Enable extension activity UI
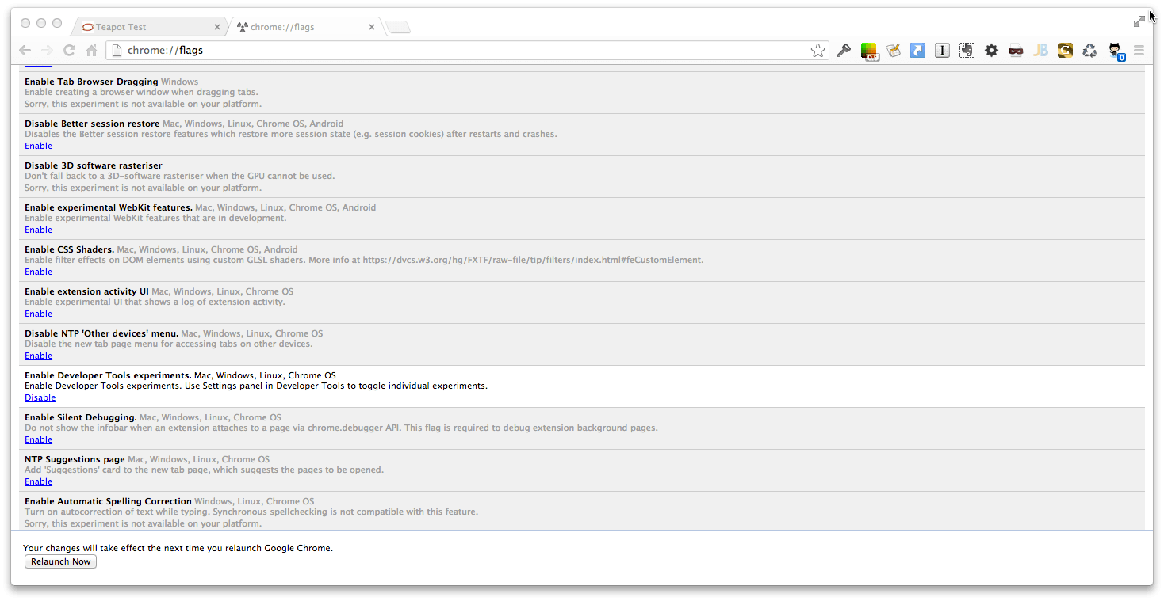The height and width of the screenshot is (601, 1164). click(x=38, y=314)
